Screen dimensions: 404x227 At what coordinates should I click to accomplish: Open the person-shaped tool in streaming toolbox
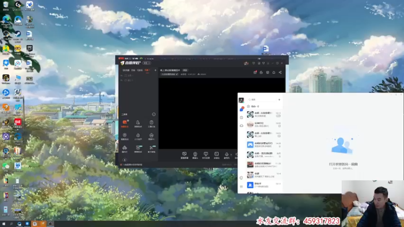[x=138, y=124]
